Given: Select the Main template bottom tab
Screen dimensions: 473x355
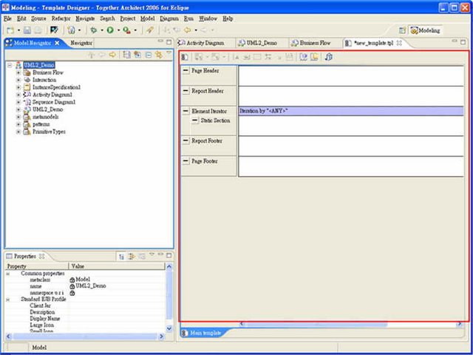Looking at the screenshot, I should click(x=202, y=334).
